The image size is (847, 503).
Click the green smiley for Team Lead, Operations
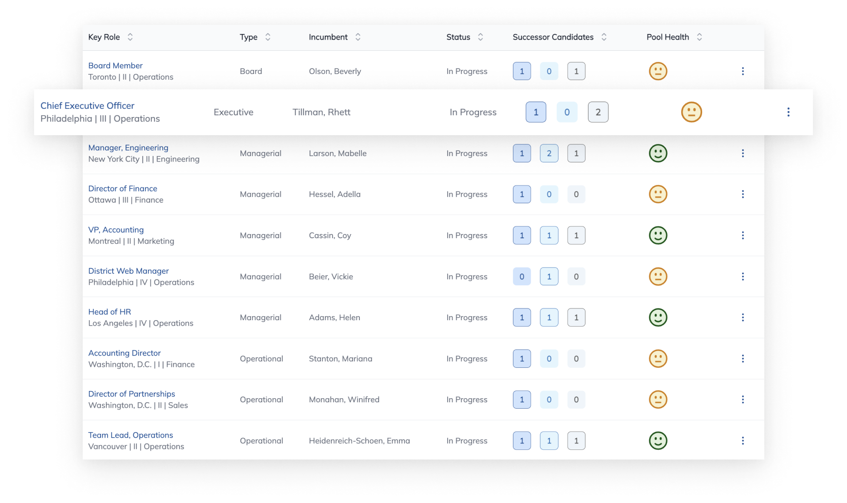point(658,440)
